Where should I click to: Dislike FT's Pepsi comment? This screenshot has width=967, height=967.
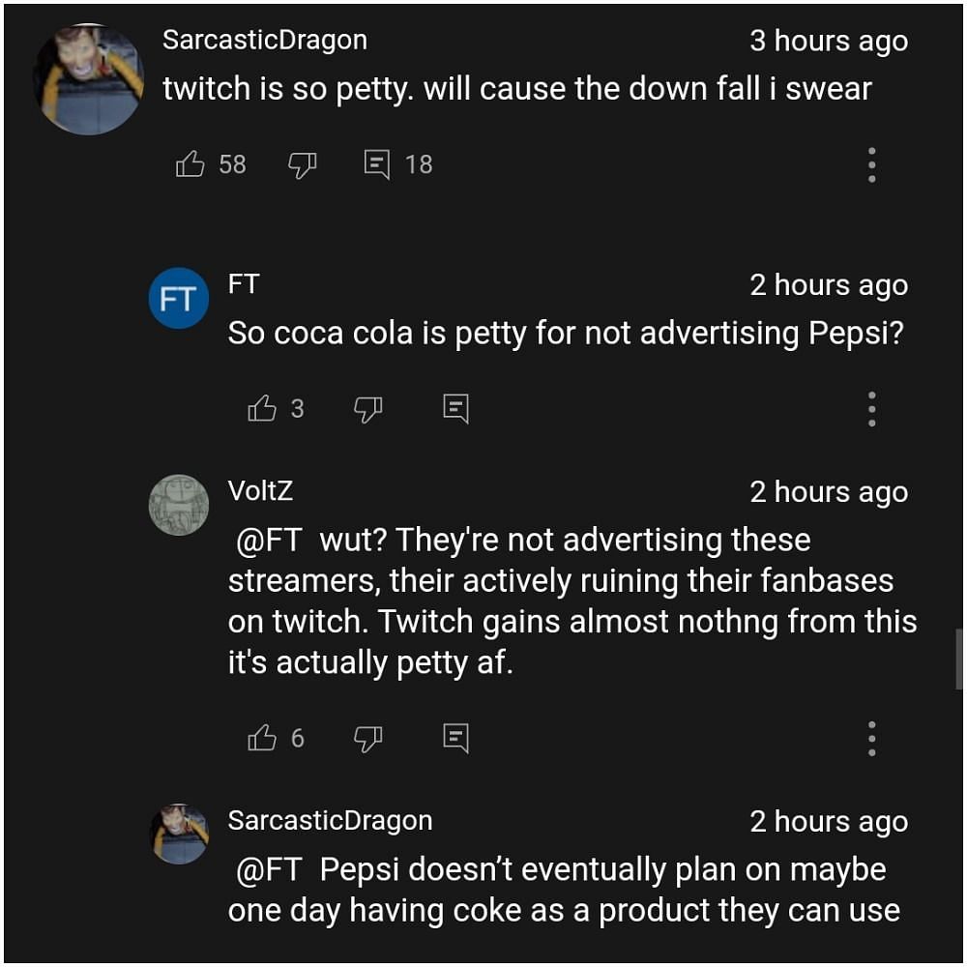click(x=368, y=410)
